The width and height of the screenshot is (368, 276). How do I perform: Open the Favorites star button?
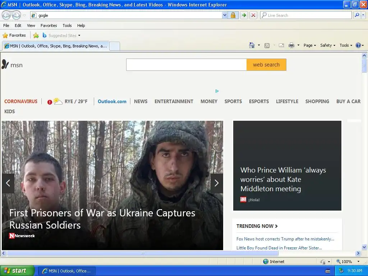point(14,36)
